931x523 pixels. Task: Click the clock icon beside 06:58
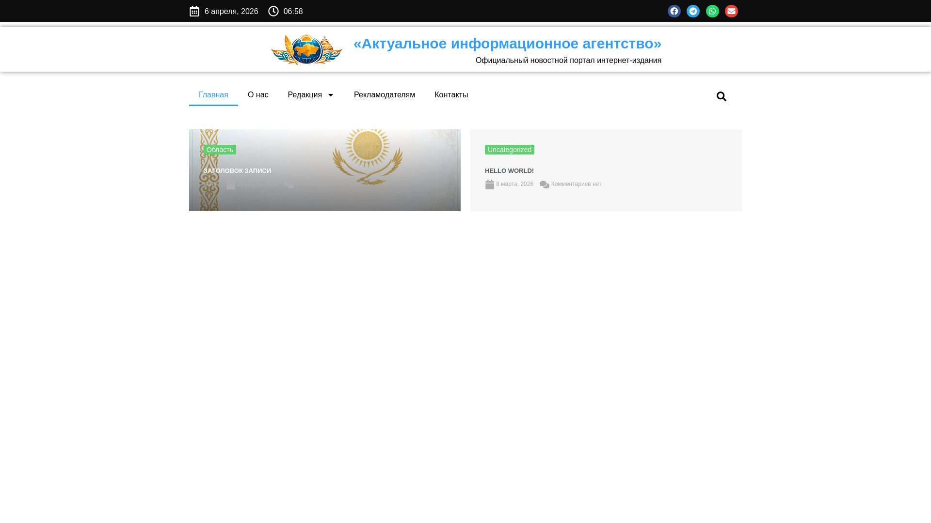273,11
